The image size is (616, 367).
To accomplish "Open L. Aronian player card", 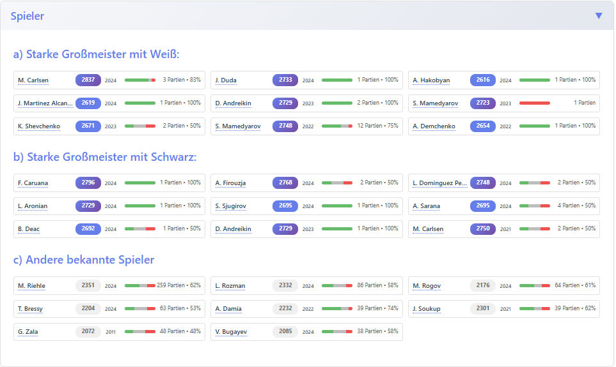I will click(x=33, y=206).
